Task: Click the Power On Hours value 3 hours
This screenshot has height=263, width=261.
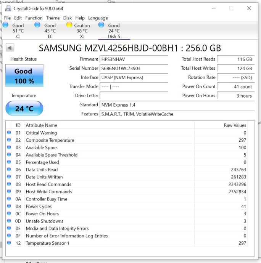Action: (x=236, y=96)
